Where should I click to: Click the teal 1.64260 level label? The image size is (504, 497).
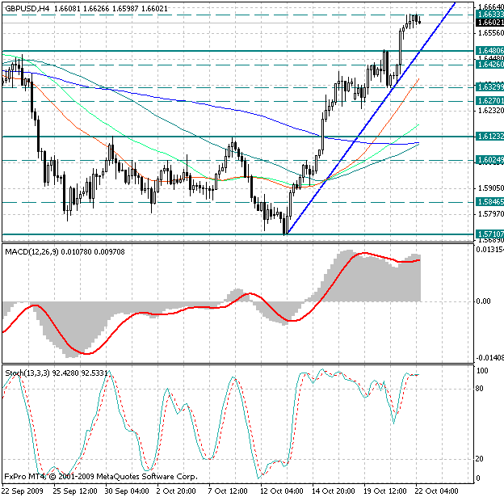pyautogui.click(x=489, y=65)
